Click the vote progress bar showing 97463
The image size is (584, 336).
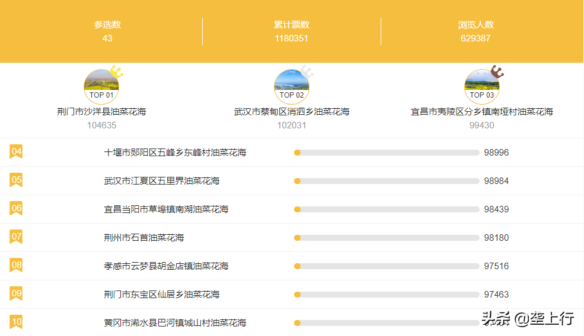pyautogui.click(x=387, y=295)
